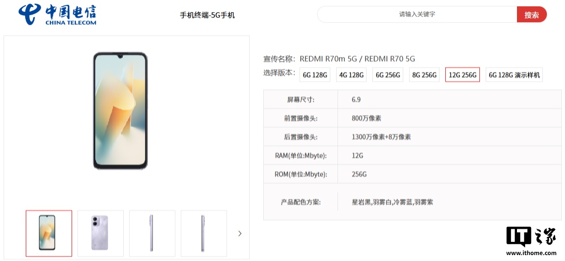Show next product thumbnails with arrow
The width and height of the screenshot is (565, 261).
tap(240, 233)
